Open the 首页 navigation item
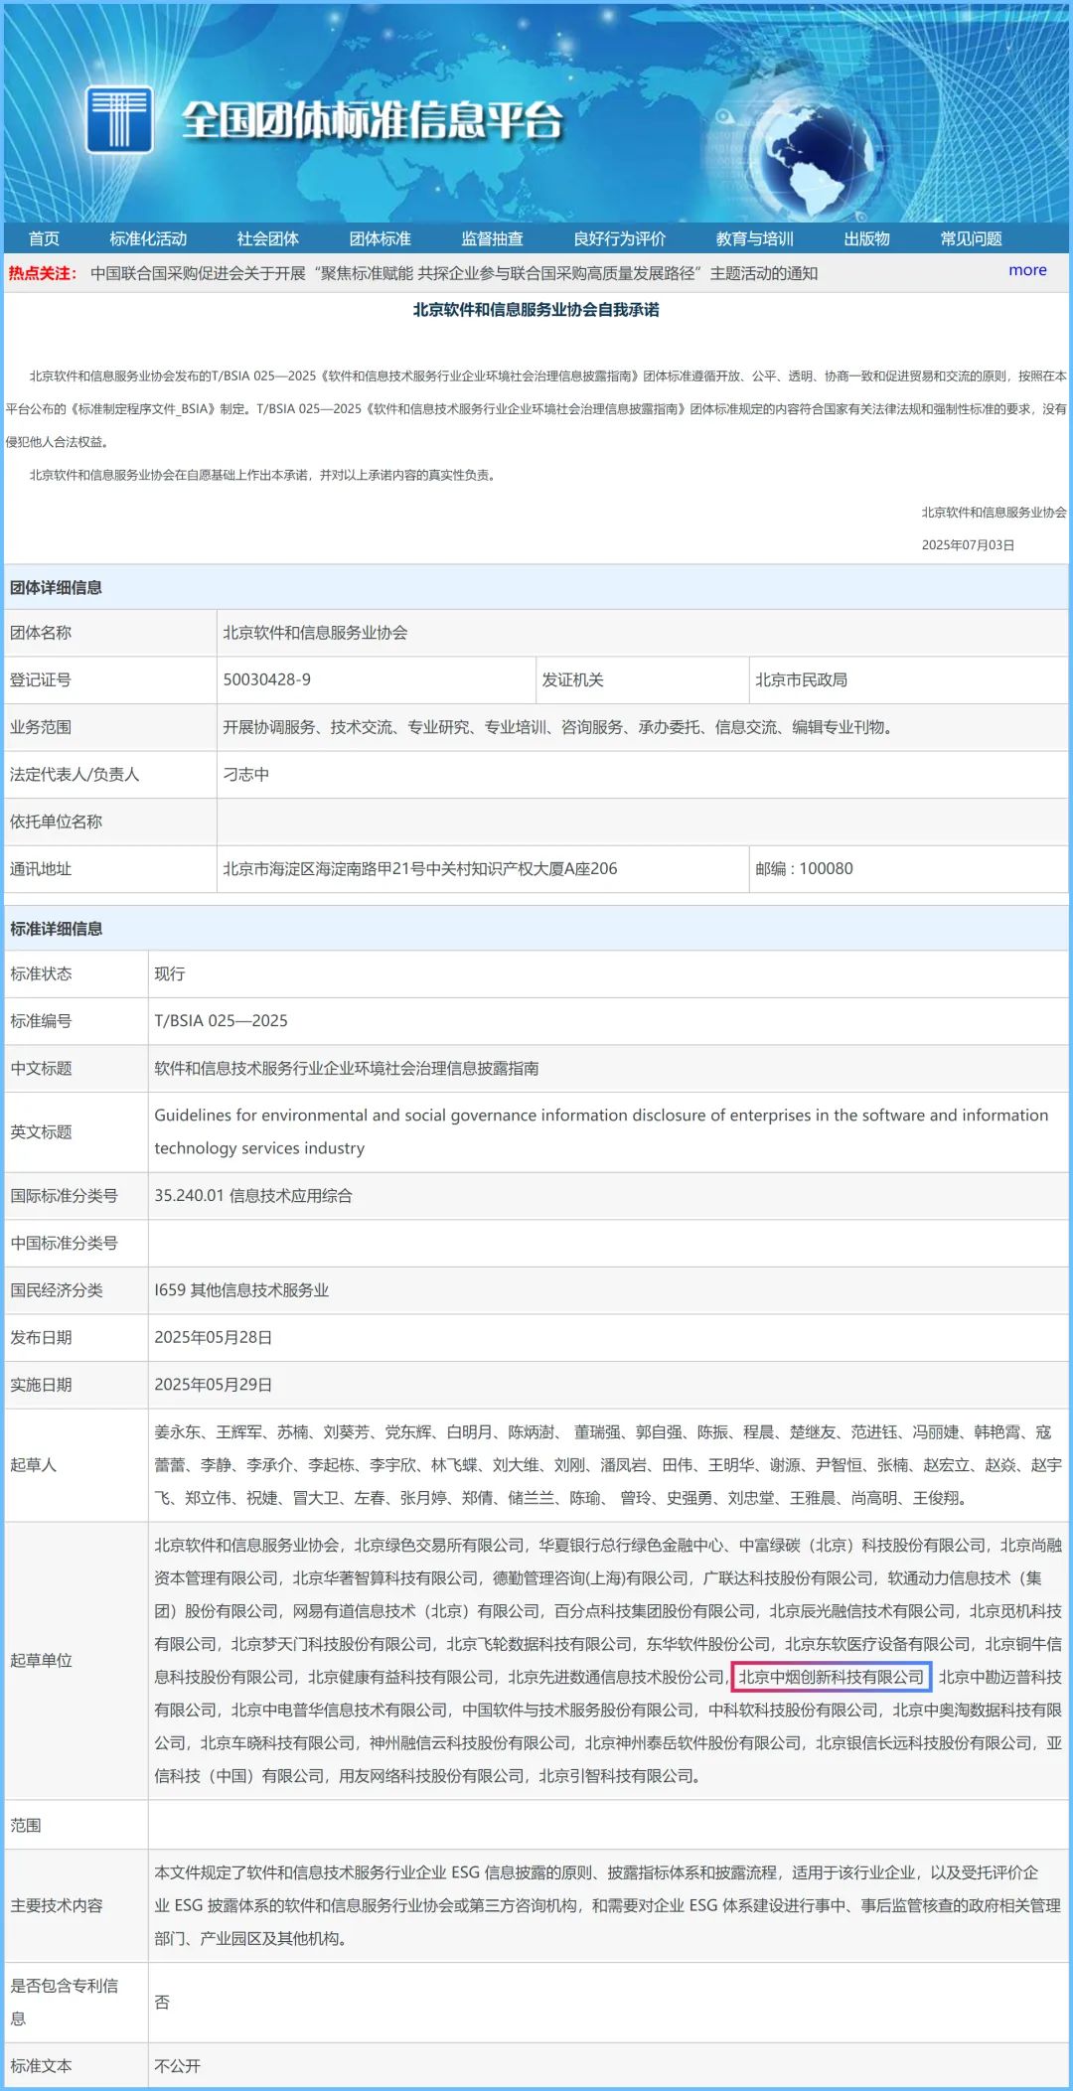 pos(44,238)
